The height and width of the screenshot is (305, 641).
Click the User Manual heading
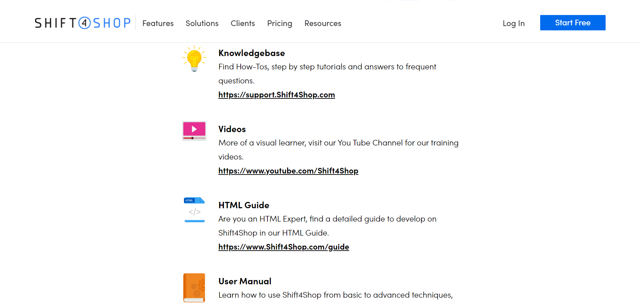tap(245, 281)
